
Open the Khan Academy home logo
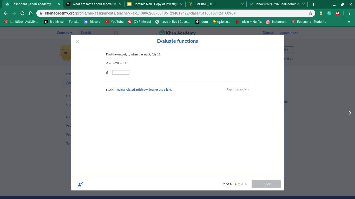[177, 33]
